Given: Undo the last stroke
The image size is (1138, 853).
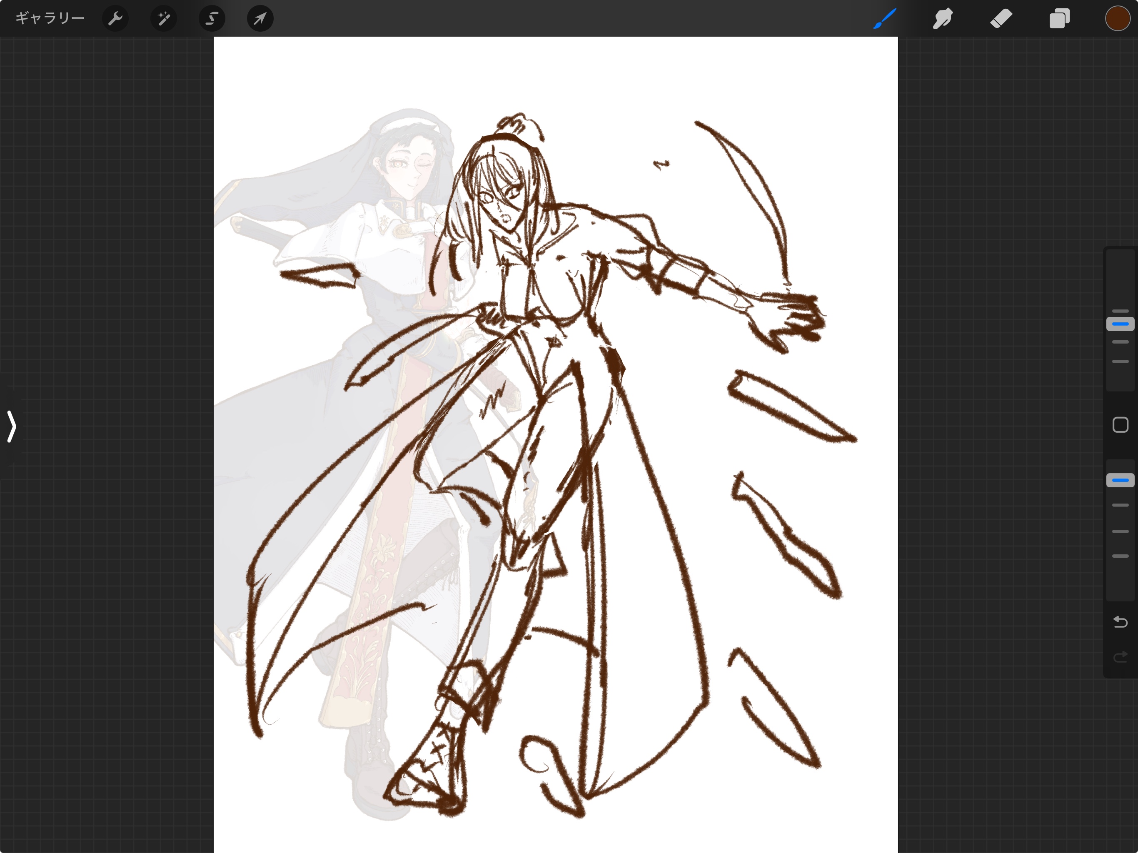Looking at the screenshot, I should 1120,622.
